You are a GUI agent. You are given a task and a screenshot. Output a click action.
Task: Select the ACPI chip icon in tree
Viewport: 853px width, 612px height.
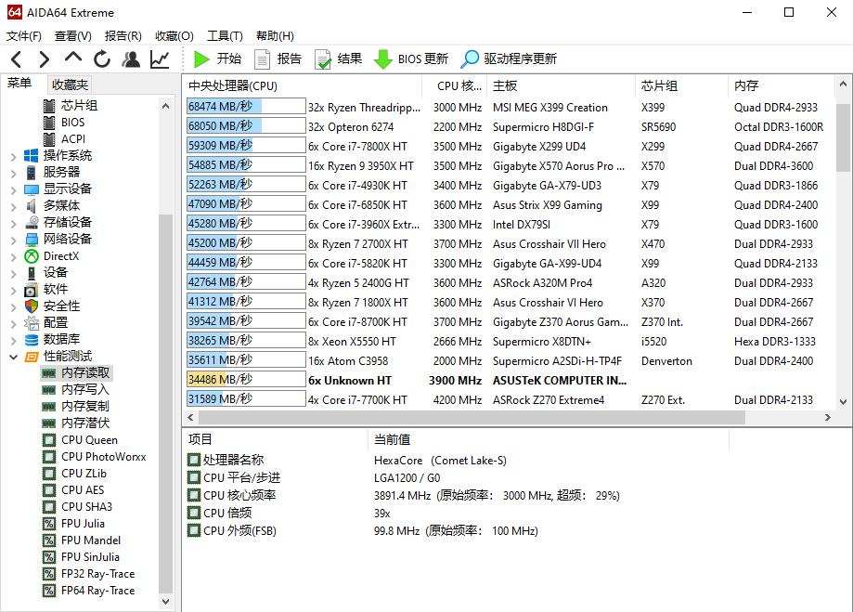(x=49, y=139)
